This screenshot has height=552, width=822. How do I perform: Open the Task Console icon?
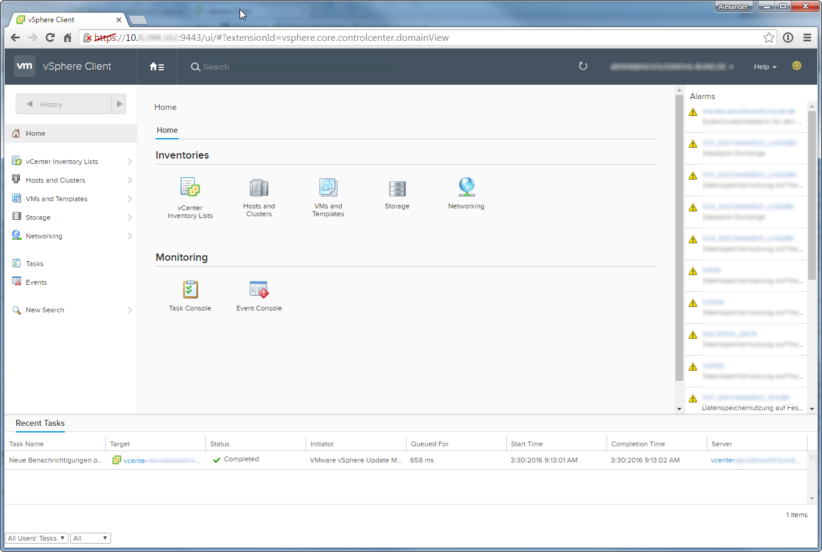pos(190,290)
